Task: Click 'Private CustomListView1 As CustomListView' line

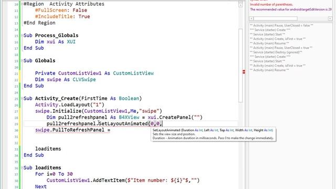Action: tap(94, 73)
